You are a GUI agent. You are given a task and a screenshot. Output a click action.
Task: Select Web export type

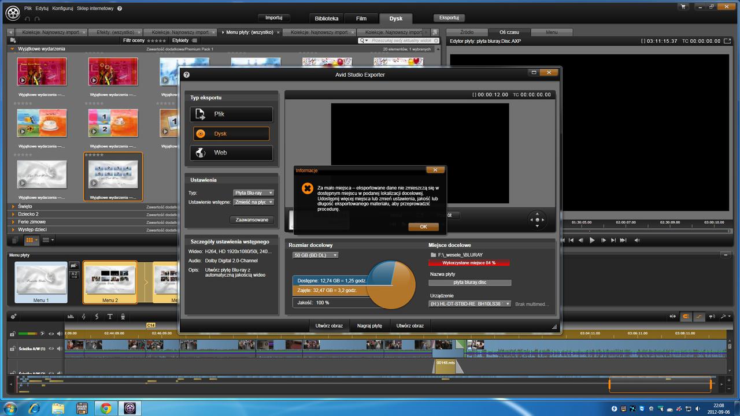pos(231,153)
